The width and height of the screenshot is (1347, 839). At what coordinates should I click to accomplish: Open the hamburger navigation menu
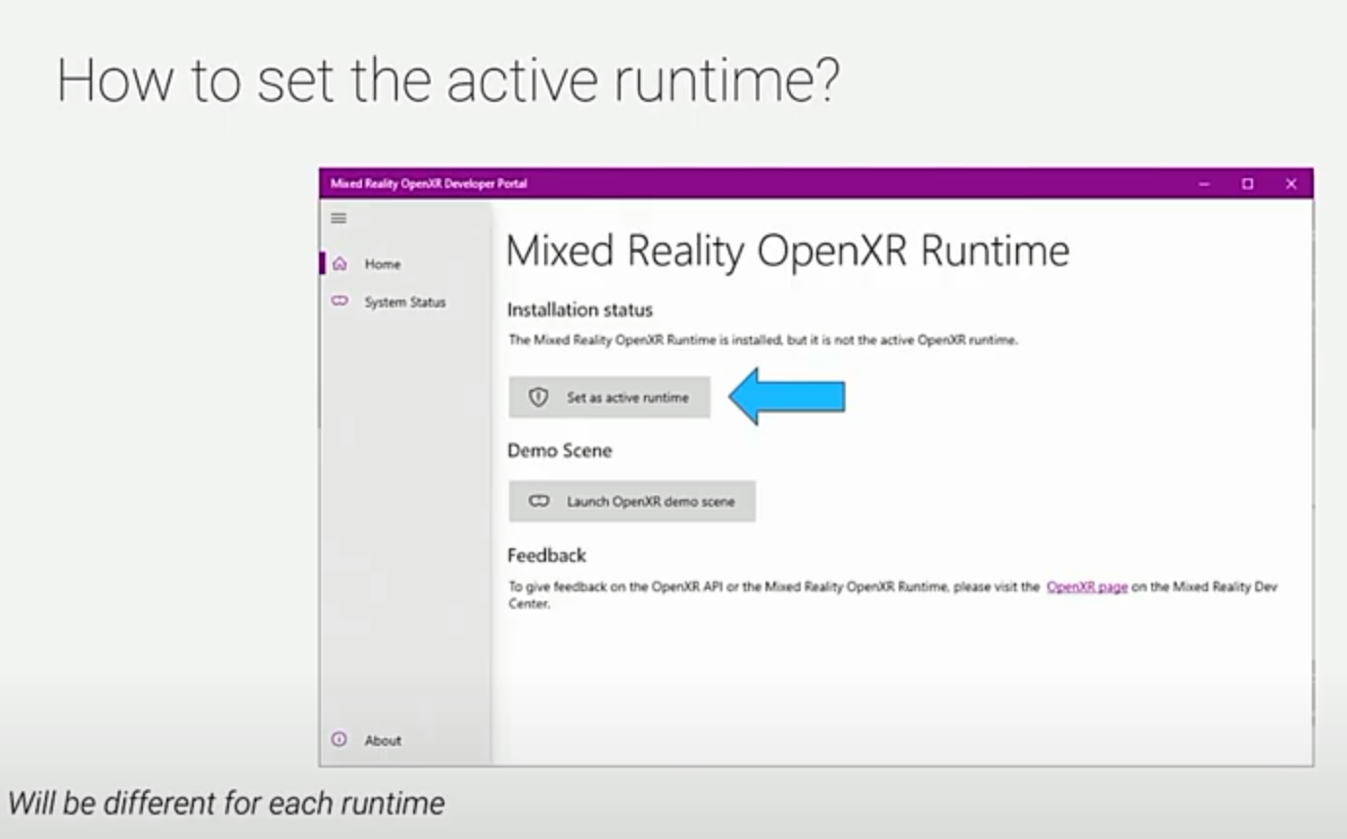(x=339, y=218)
